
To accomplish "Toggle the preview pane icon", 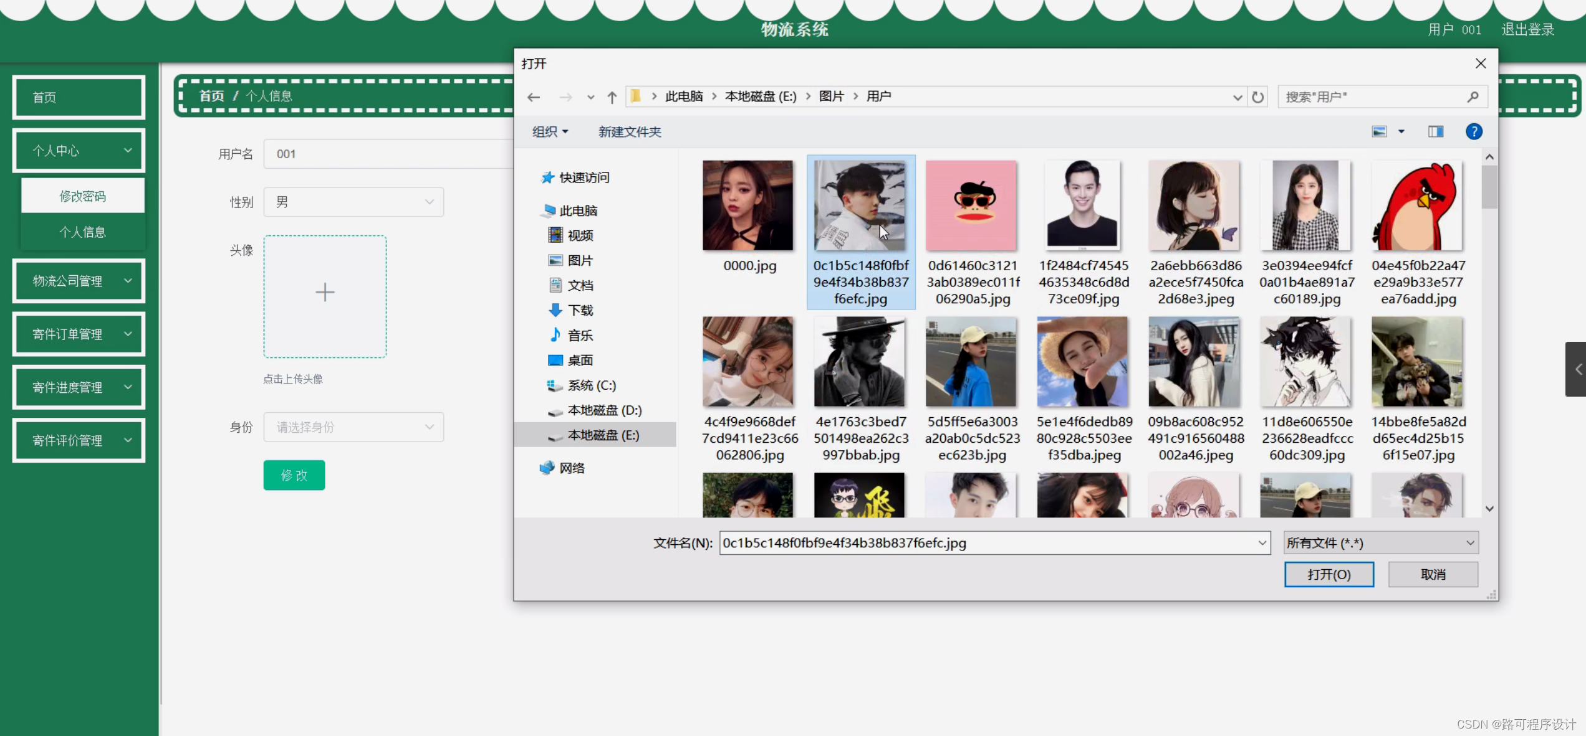I will click(1436, 131).
